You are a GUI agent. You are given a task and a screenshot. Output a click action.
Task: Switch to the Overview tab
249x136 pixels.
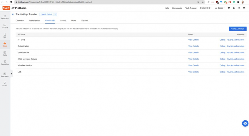20,21
